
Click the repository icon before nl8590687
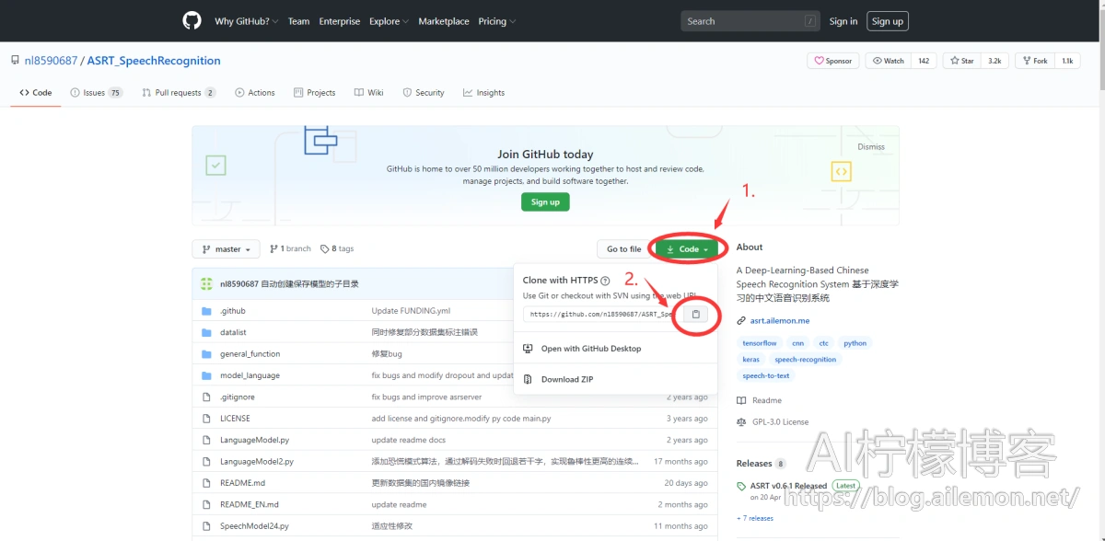pyautogui.click(x=16, y=61)
